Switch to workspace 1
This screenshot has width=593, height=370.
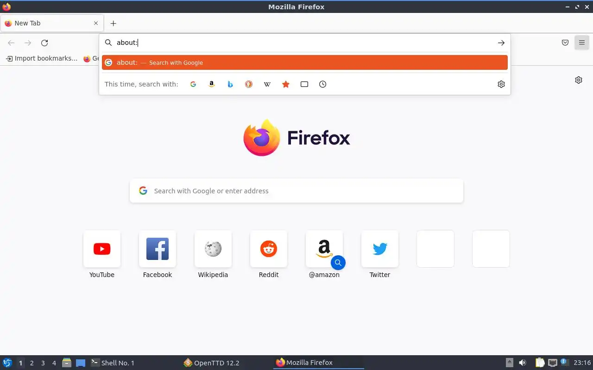20,363
